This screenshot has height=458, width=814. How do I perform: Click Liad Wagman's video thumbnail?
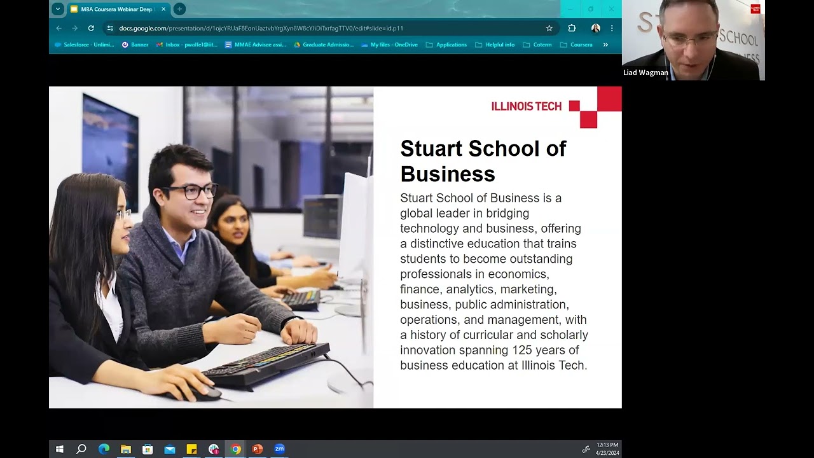693,40
